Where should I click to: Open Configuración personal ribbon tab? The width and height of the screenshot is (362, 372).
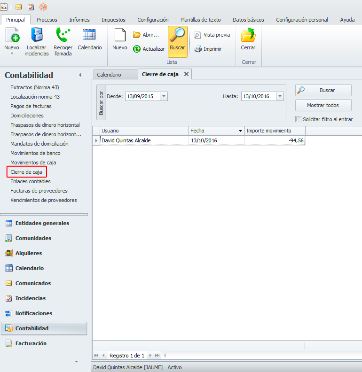point(302,20)
